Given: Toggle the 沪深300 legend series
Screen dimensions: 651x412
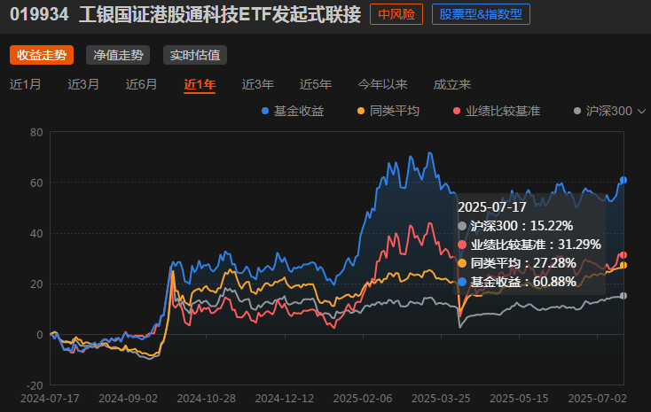Looking at the screenshot, I should point(603,111).
